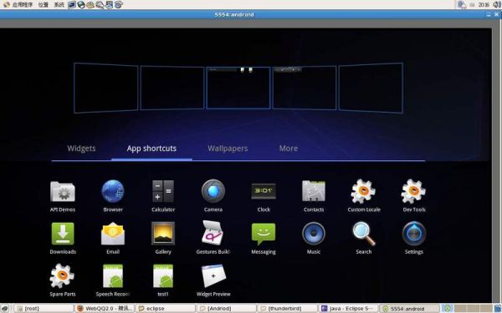Pick the fourth home screen panel
This screenshot has height=313, width=502.
(x=305, y=88)
